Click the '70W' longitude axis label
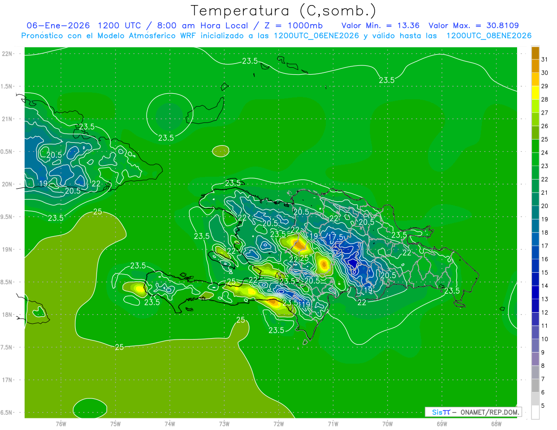The image size is (557, 430). point(388,424)
